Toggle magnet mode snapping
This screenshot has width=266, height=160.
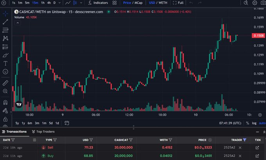[x=5, y=102]
